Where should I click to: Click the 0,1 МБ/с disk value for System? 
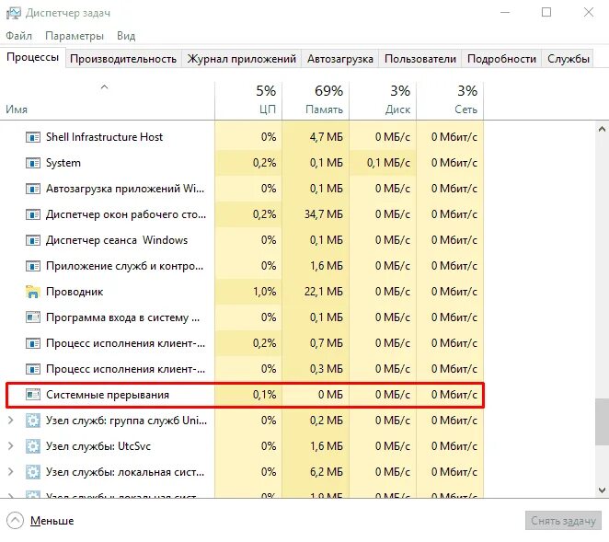click(388, 163)
